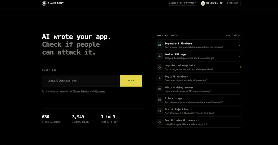The image size is (278, 145).
Task: Select the Certificates & transport title
Action: [x=182, y=120]
